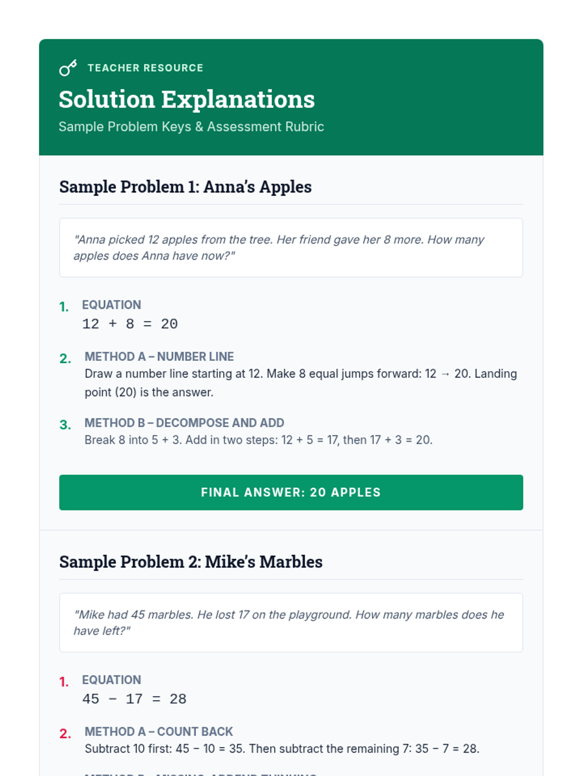Select the Sample Problem 2 heading

tap(191, 562)
